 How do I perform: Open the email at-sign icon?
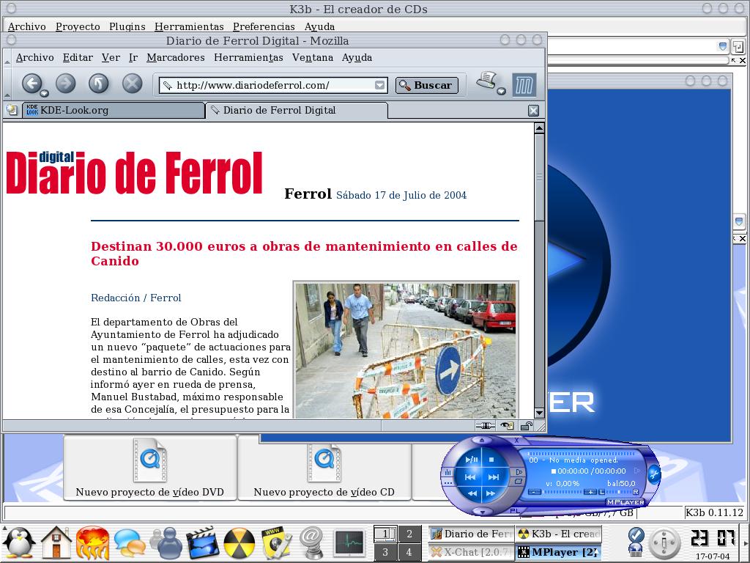312,543
